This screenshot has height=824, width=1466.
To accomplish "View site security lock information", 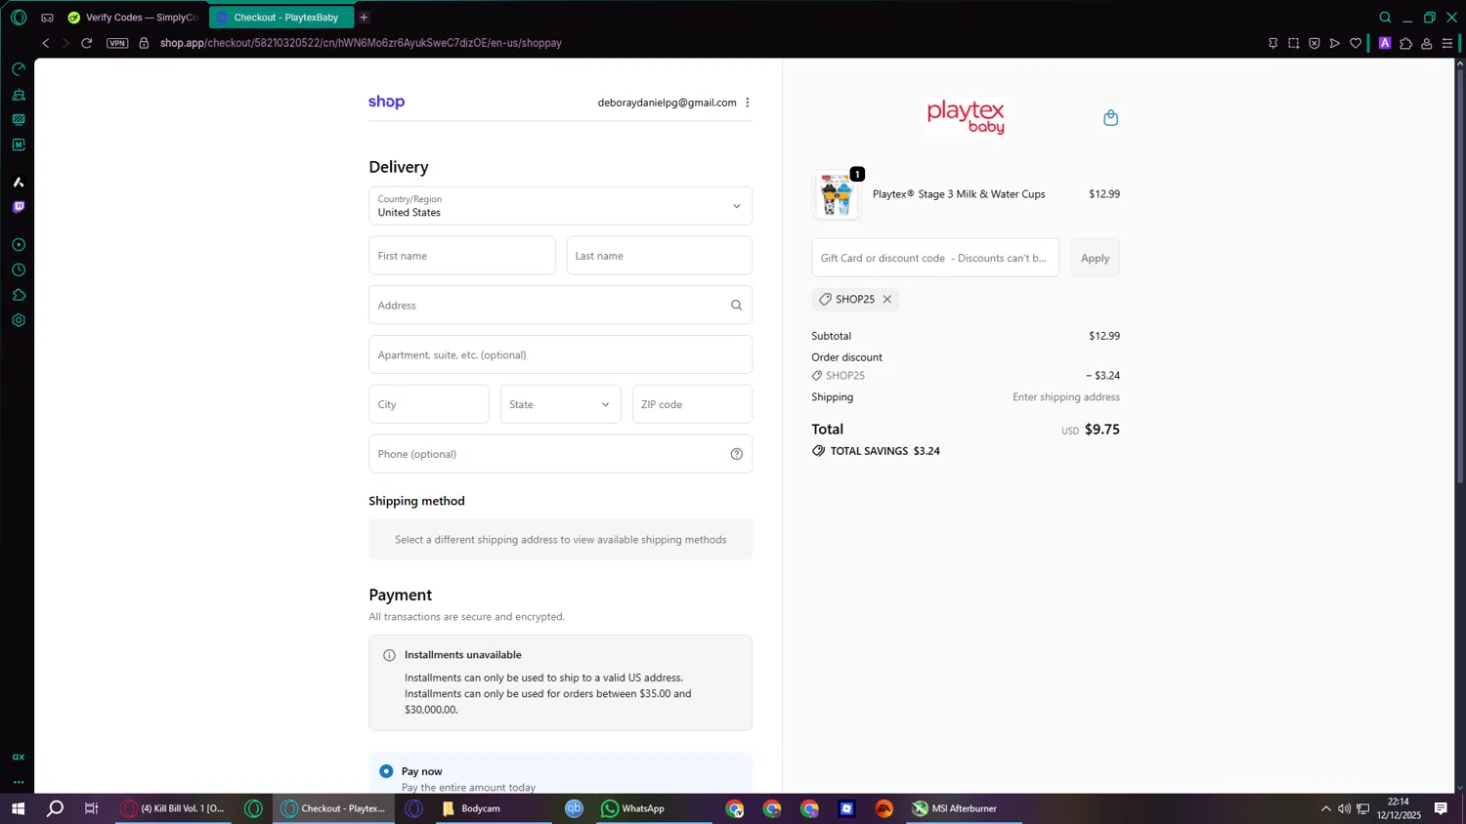I will (144, 43).
